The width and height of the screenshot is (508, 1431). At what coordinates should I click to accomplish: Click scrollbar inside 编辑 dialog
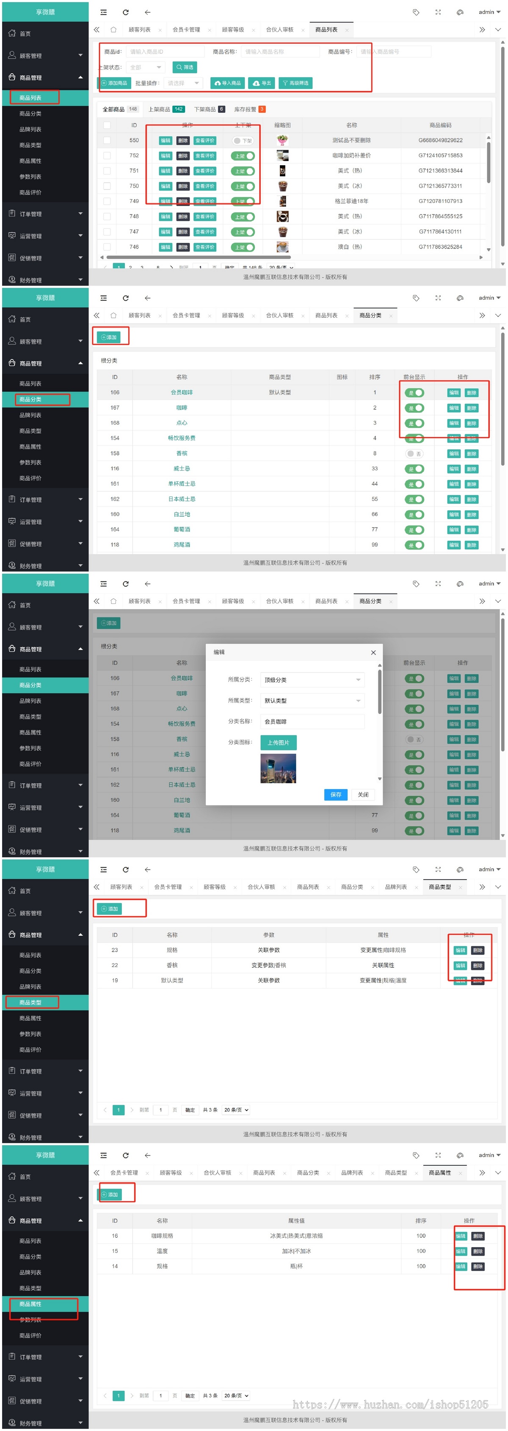coord(380,692)
